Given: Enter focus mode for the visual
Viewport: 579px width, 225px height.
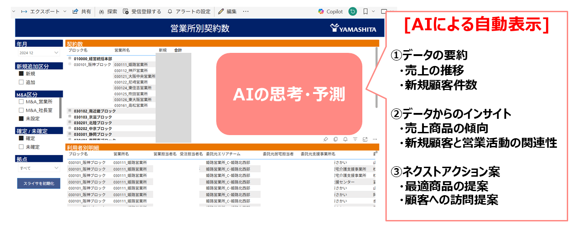Looking at the screenshot, I should pyautogui.click(x=365, y=139).
